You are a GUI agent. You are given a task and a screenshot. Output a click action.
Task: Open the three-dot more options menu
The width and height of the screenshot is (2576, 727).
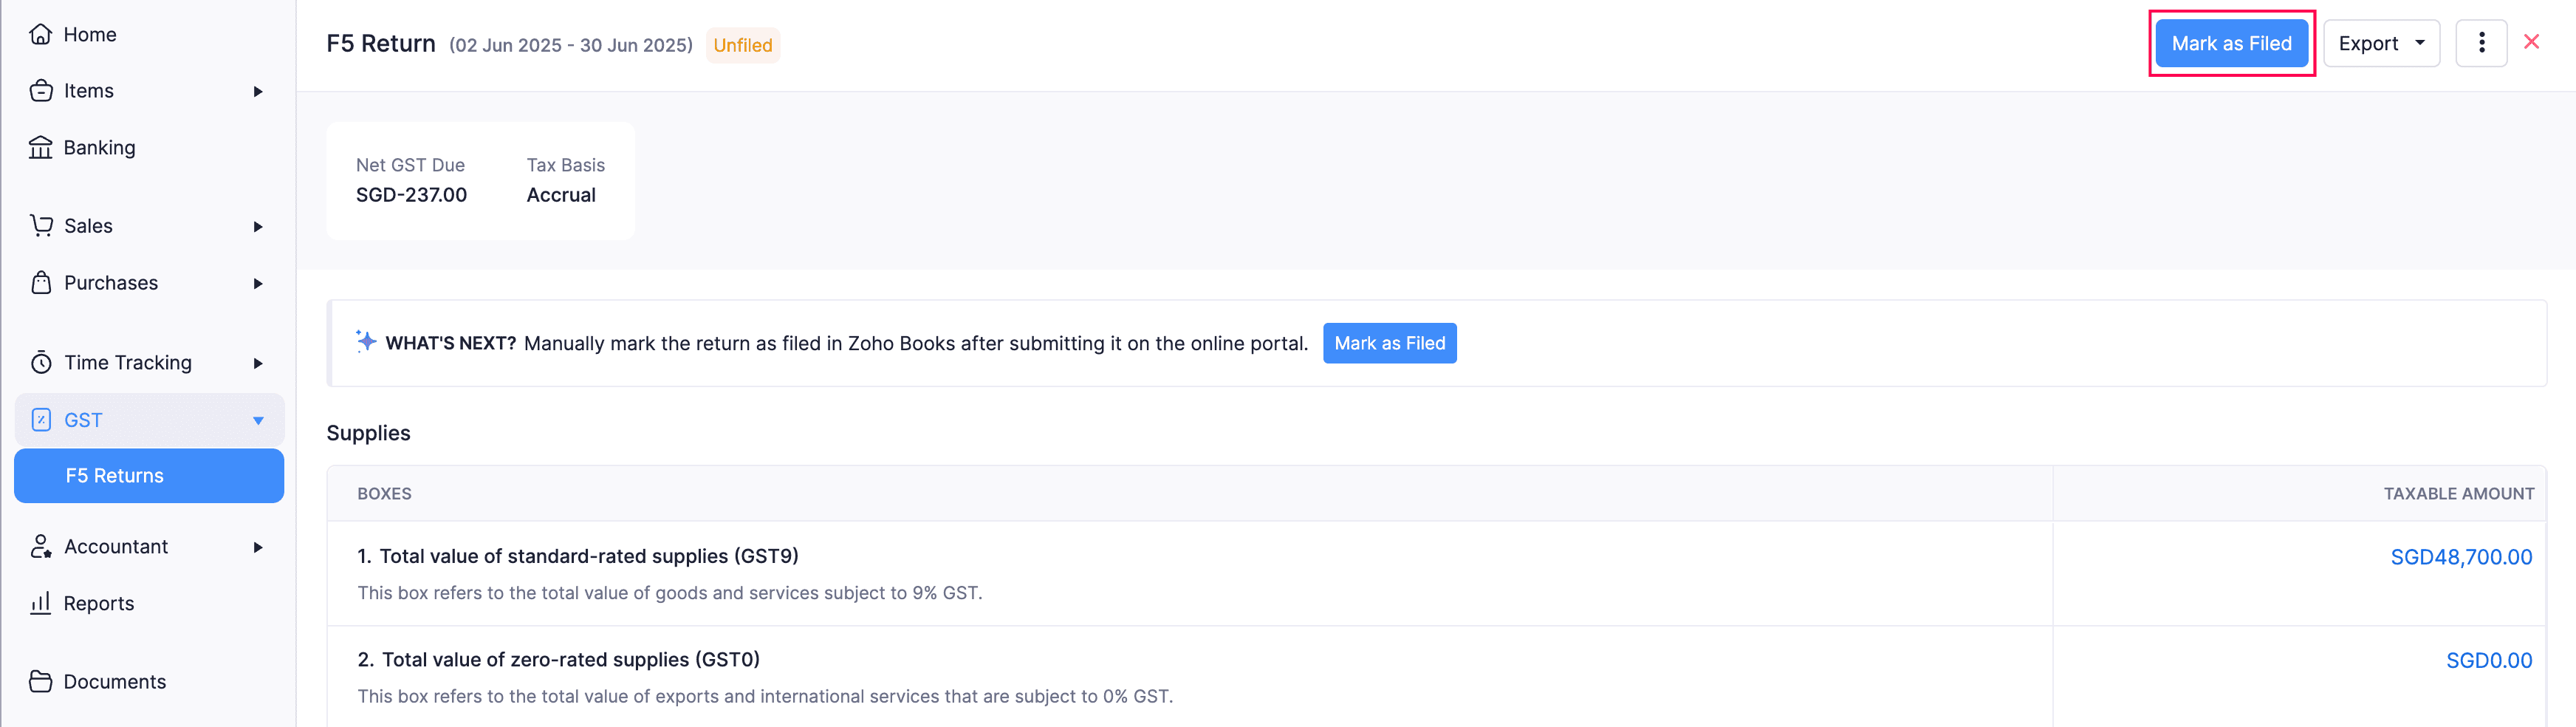tap(2481, 43)
